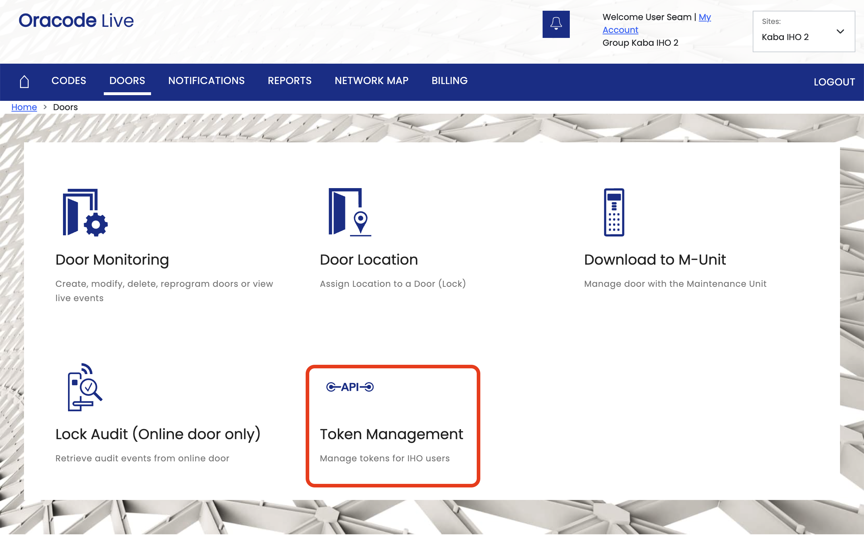Click 'Welcome User Seam' text
Image resolution: width=864 pixels, height=535 pixels.
(647, 17)
